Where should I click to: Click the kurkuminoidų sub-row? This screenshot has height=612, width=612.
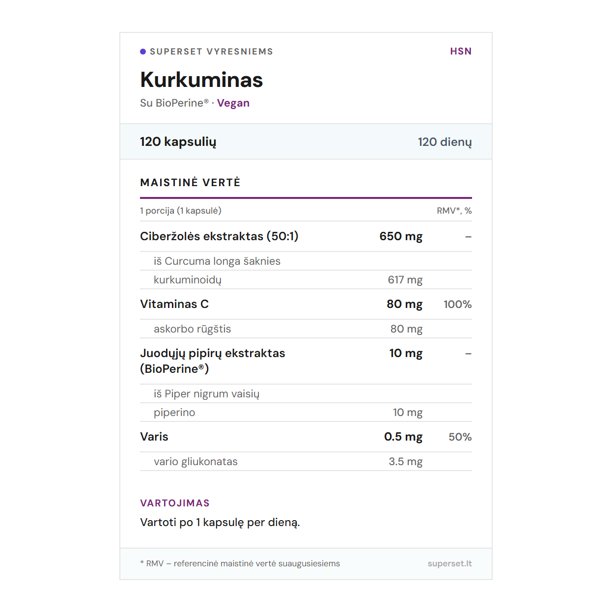click(188, 280)
